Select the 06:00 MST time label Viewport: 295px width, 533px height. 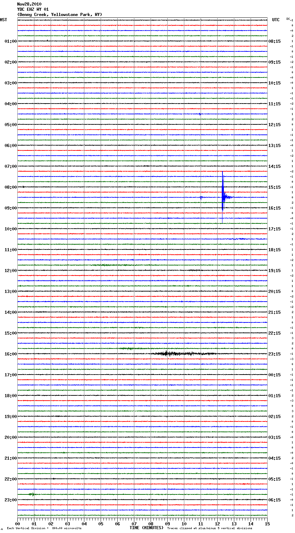[11, 146]
